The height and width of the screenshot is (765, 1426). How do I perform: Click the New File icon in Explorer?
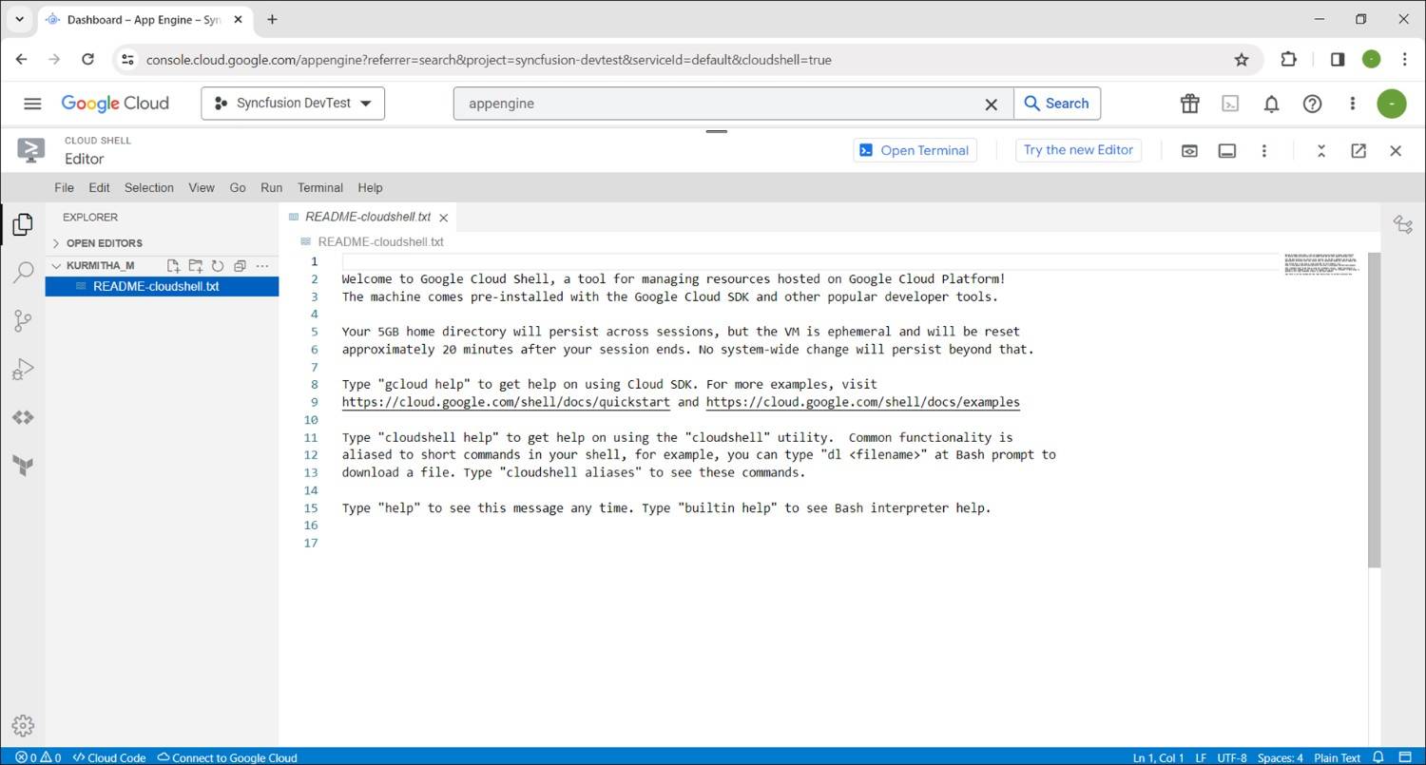(x=173, y=266)
